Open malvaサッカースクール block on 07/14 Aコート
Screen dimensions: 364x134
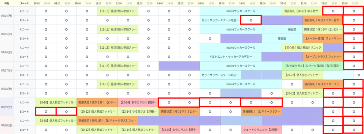(x=241, y=11)
